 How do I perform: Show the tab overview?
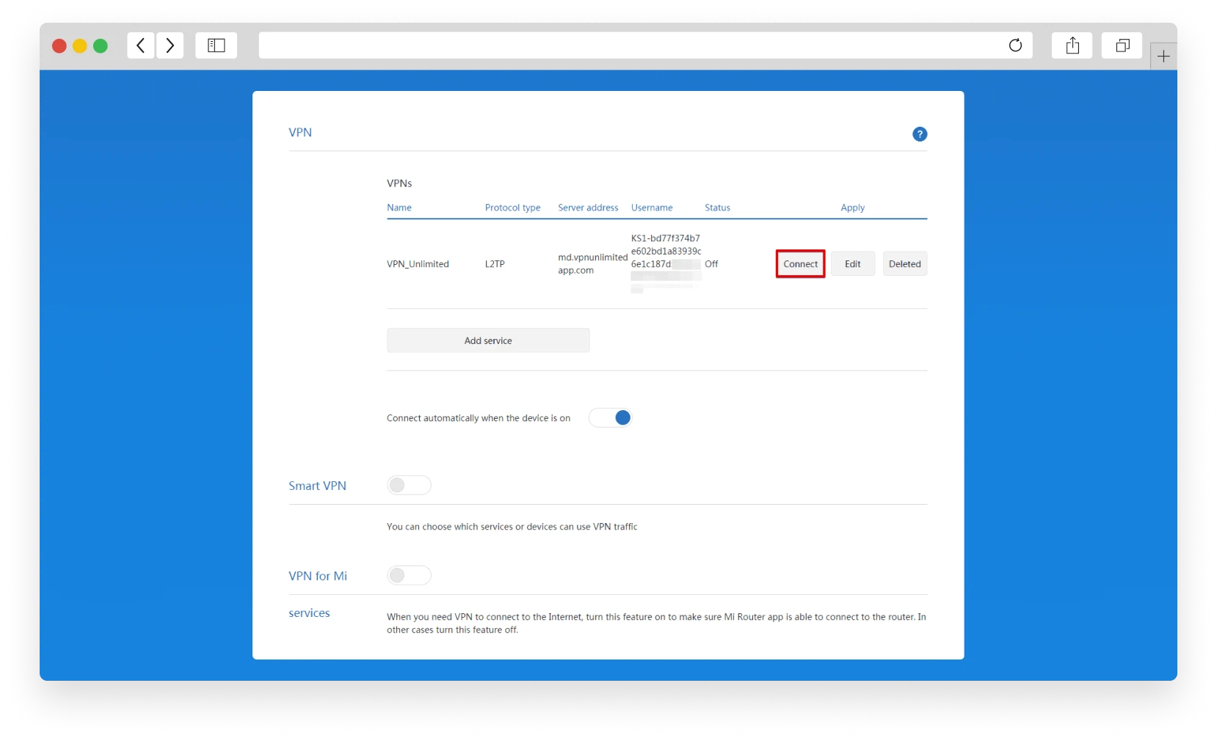click(1122, 45)
